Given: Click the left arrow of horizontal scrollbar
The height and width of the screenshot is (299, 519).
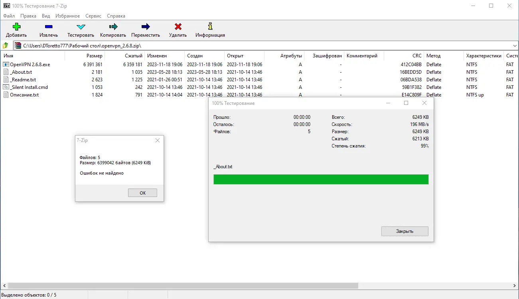Looking at the screenshot, I should [4, 286].
